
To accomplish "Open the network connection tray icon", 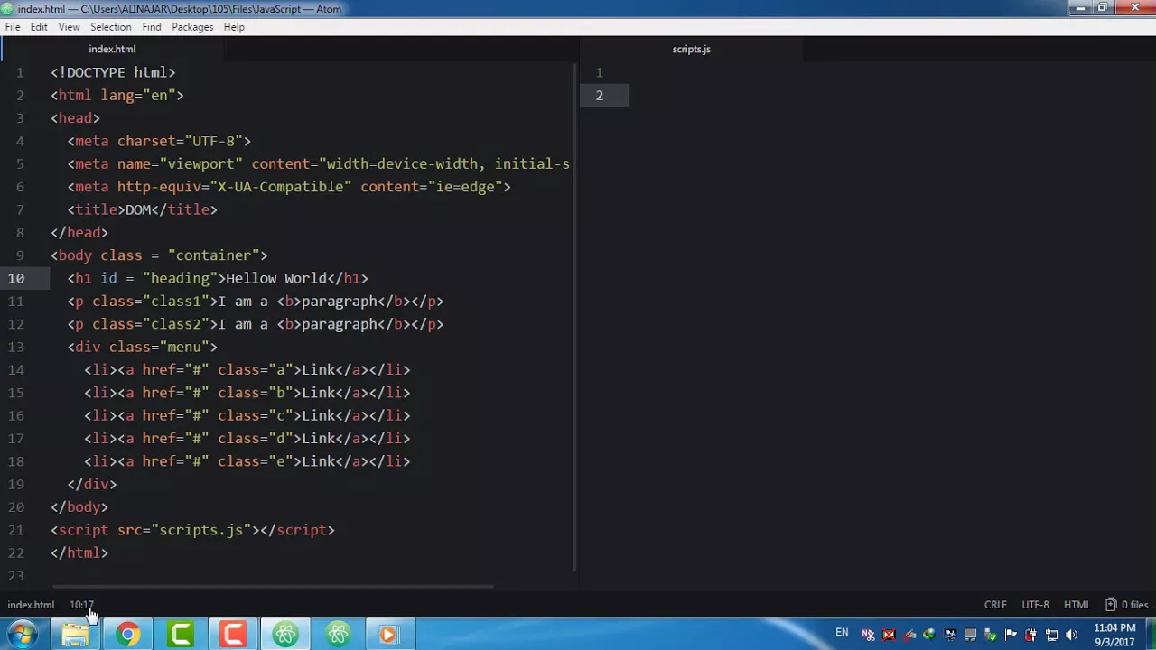I will click(x=1051, y=635).
